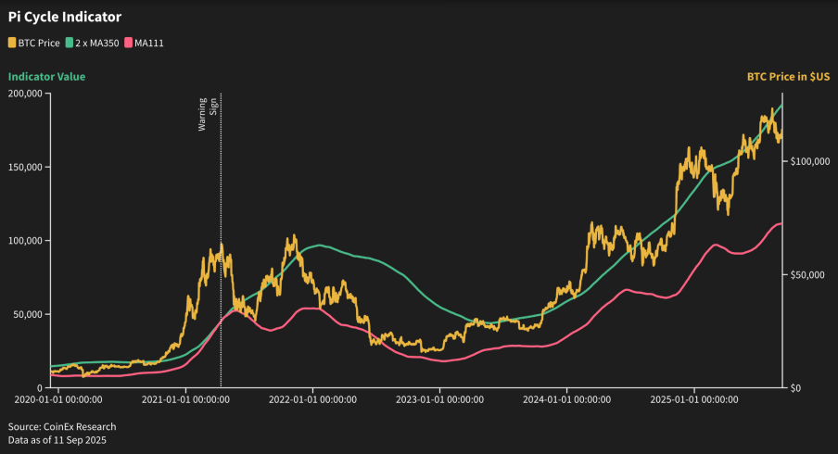Click the Source: CoinEx Research text
838x454 pixels.
click(62, 427)
